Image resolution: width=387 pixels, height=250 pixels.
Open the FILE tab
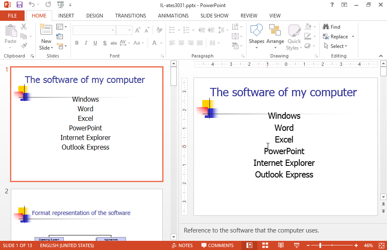[13, 16]
